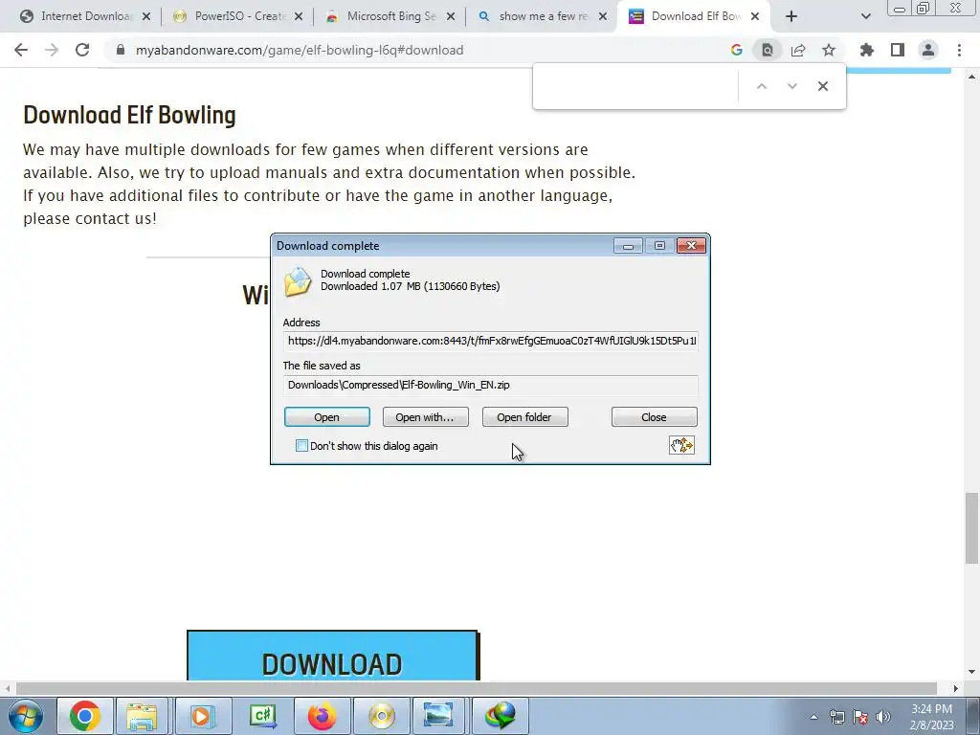Close the Internet Download tab
The height and width of the screenshot is (735, 980).
pos(146,16)
